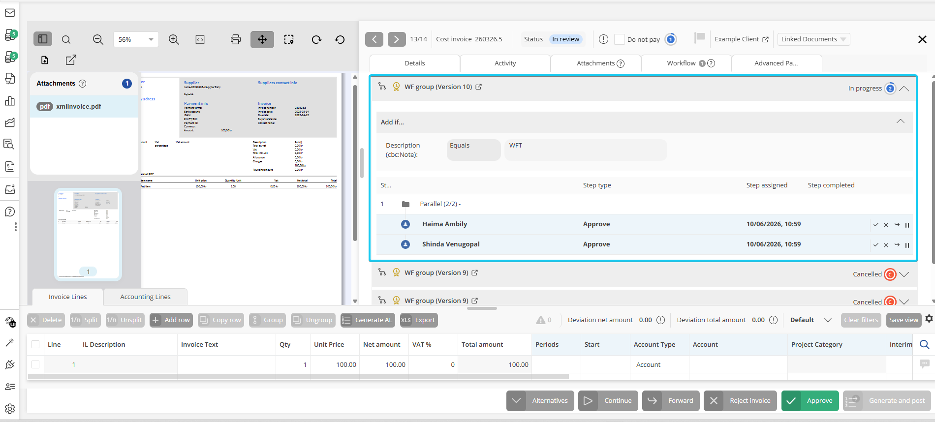
Task: Forward step for Shinda Venugopal
Action: click(897, 244)
